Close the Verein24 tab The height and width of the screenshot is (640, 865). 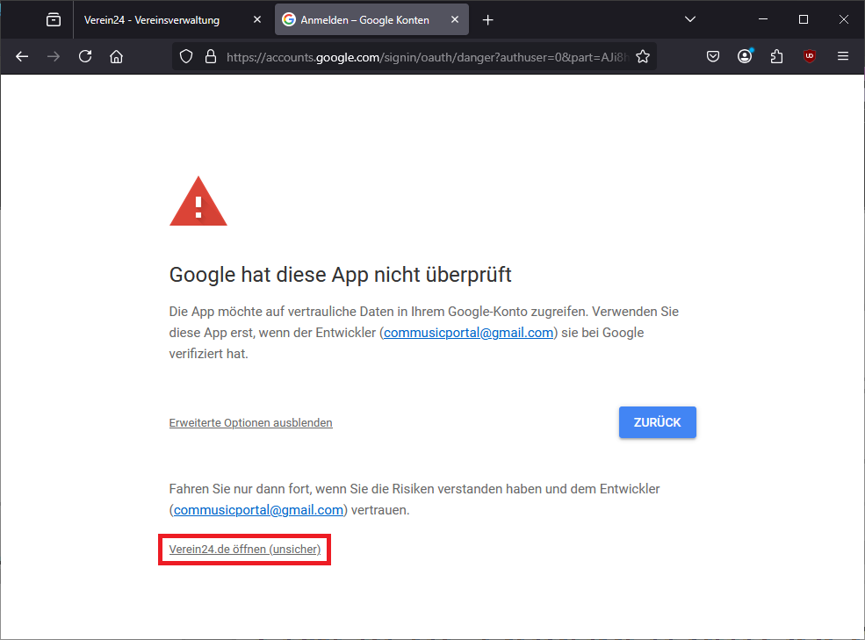257,20
